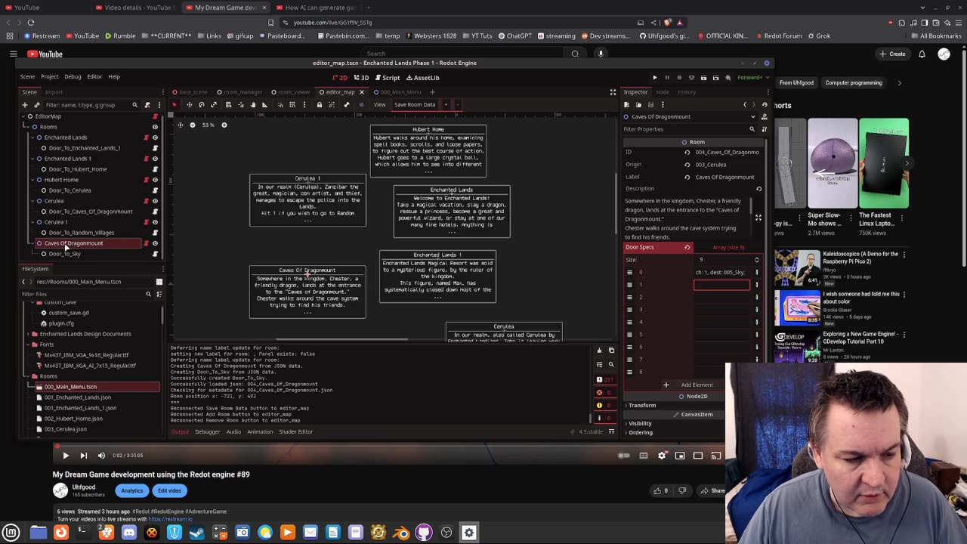
Task: Zoom out the 2D viewport
Action: (x=192, y=125)
